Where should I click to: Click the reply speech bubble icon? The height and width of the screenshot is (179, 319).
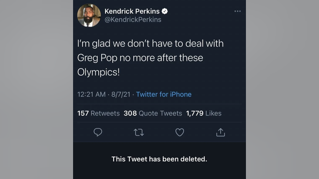[98, 132]
